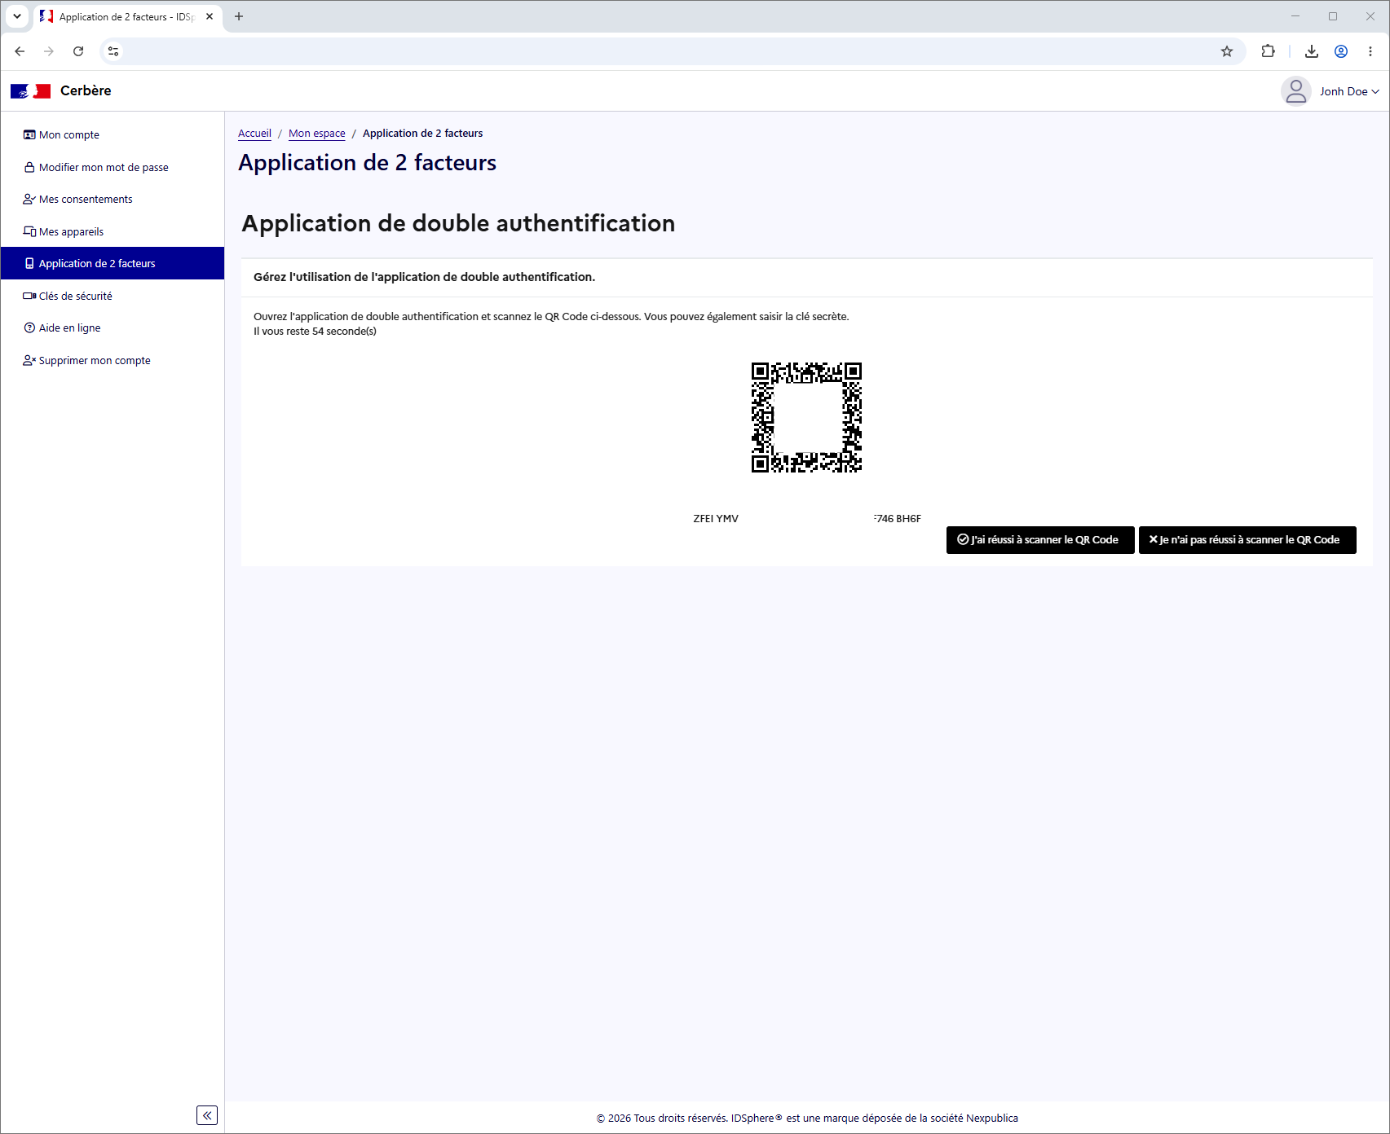This screenshot has width=1390, height=1134.
Task: Select the secret key text ZFEI YMV
Action: [x=716, y=518]
